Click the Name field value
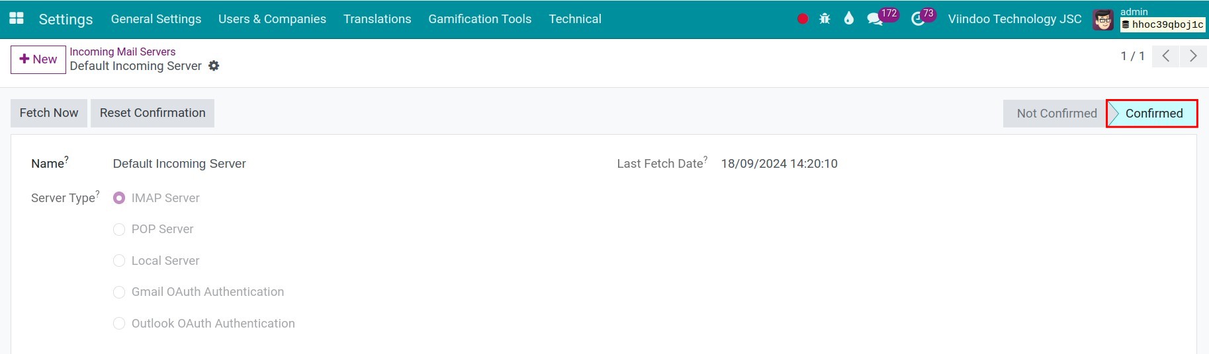The image size is (1209, 354). (x=179, y=164)
